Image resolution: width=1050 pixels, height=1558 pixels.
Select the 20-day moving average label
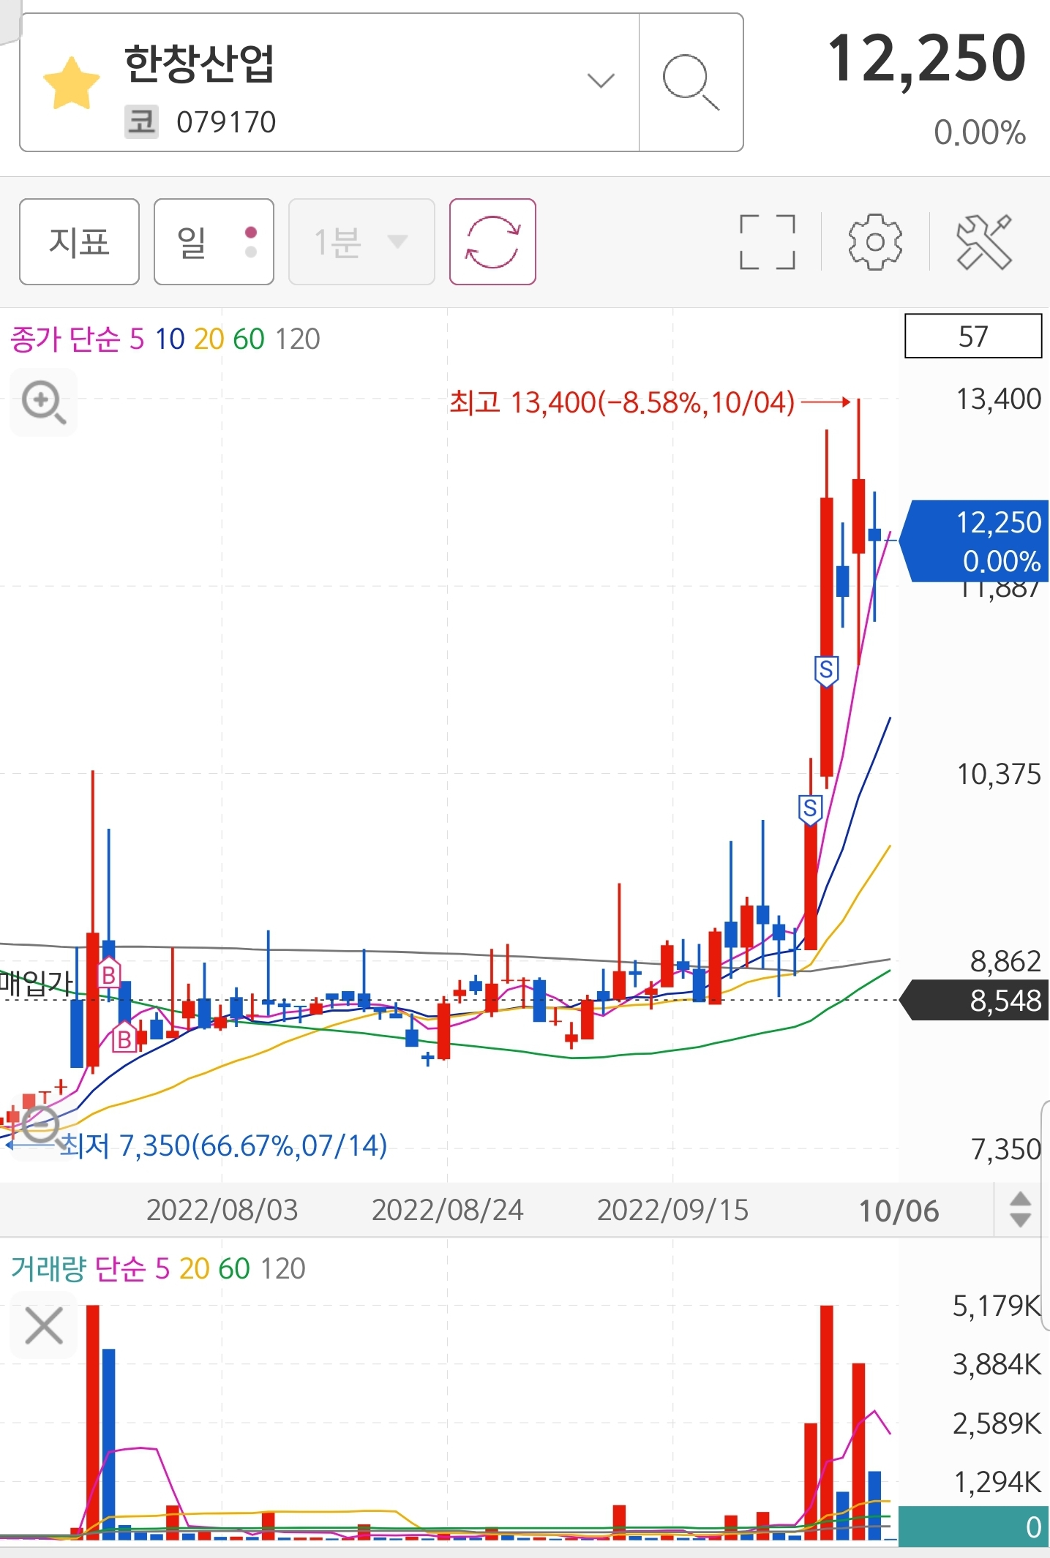tap(209, 339)
